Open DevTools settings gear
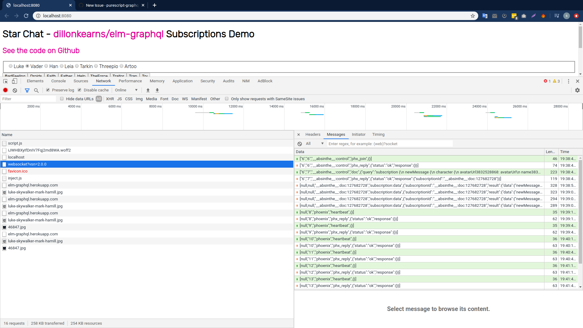583x328 pixels. pyautogui.click(x=577, y=90)
